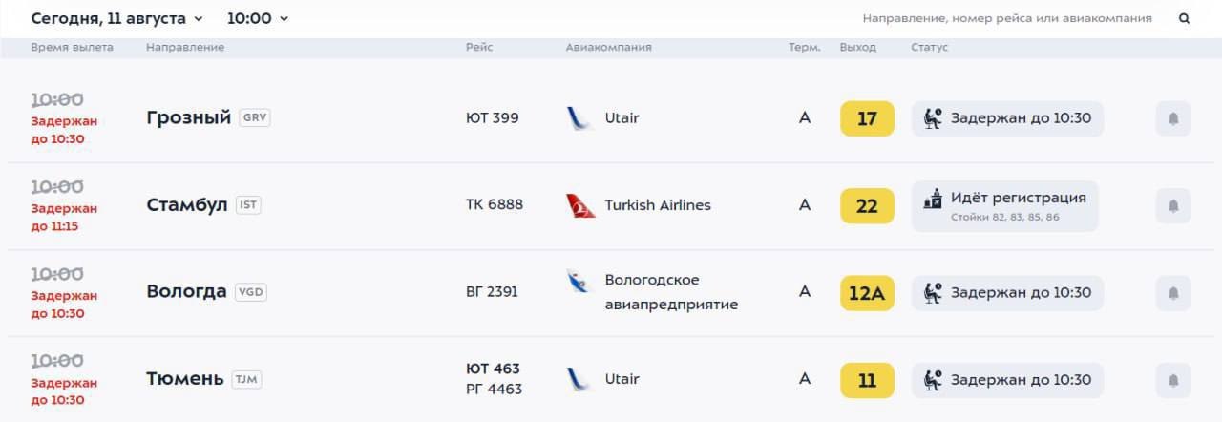Click the delayed status icon for Vologda
The image size is (1222, 422).
[x=933, y=292]
